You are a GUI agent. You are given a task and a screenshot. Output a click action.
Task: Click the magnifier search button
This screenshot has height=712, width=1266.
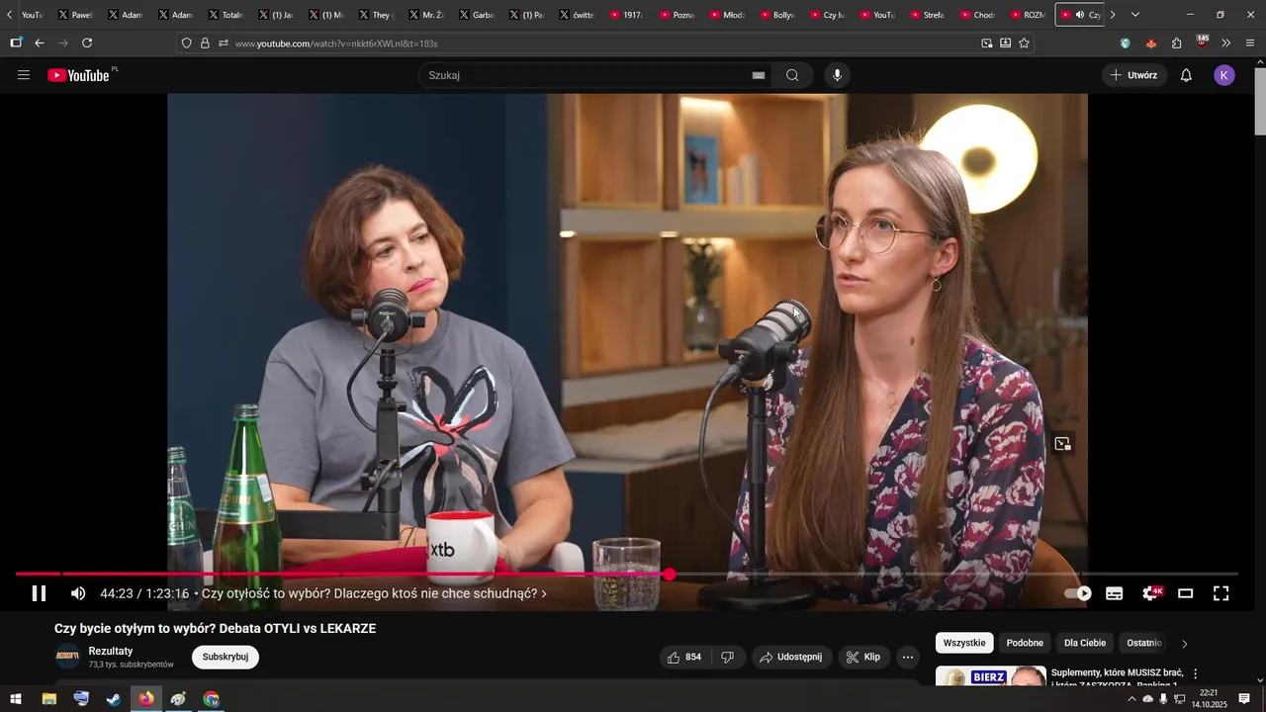pos(792,75)
